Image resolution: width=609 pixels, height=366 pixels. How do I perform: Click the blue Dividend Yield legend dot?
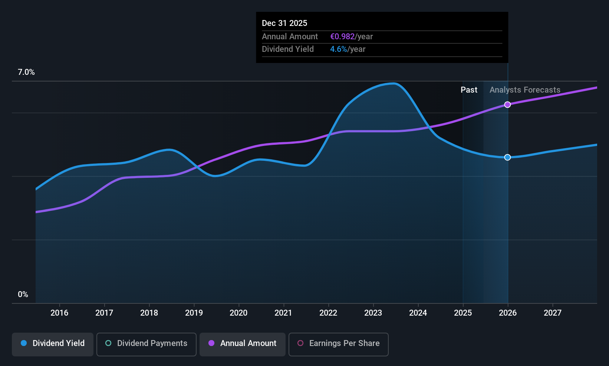click(24, 343)
